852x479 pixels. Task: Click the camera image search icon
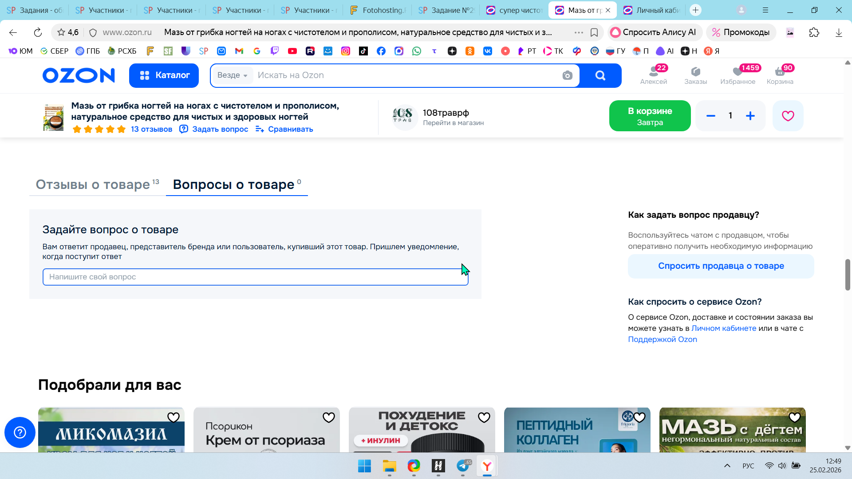567,75
